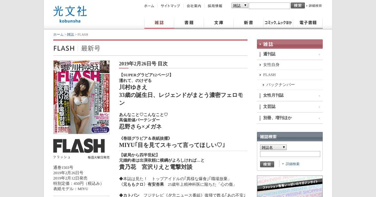
Task: Expand the 文芸誌 sidebar section
Action: point(290,107)
